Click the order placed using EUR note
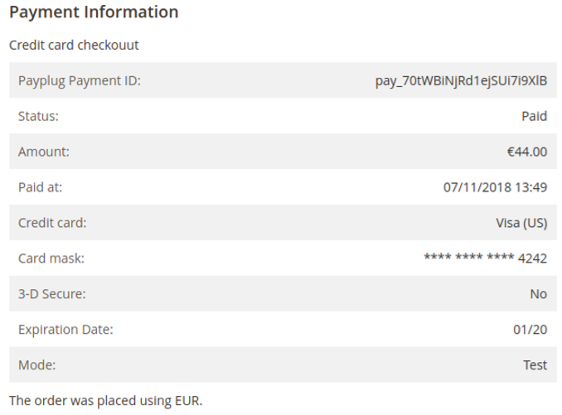562x415 pixels. pos(106,401)
